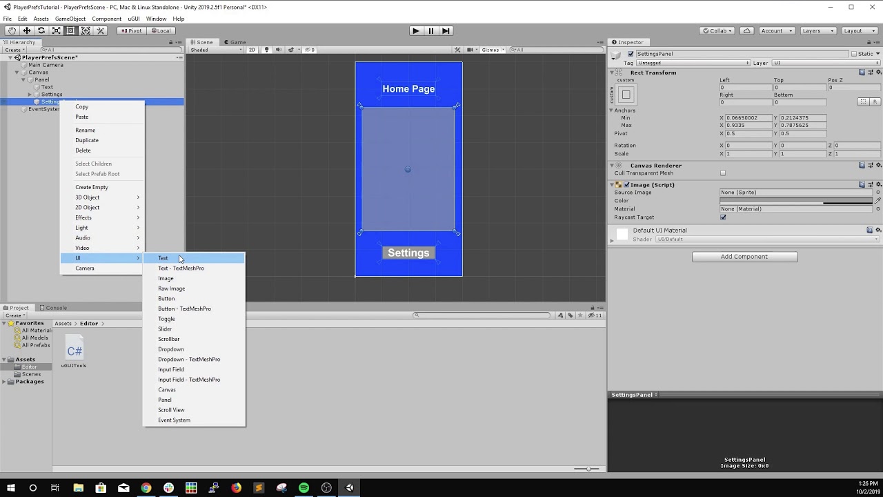Open Spotify from the taskbar

pos(304,487)
